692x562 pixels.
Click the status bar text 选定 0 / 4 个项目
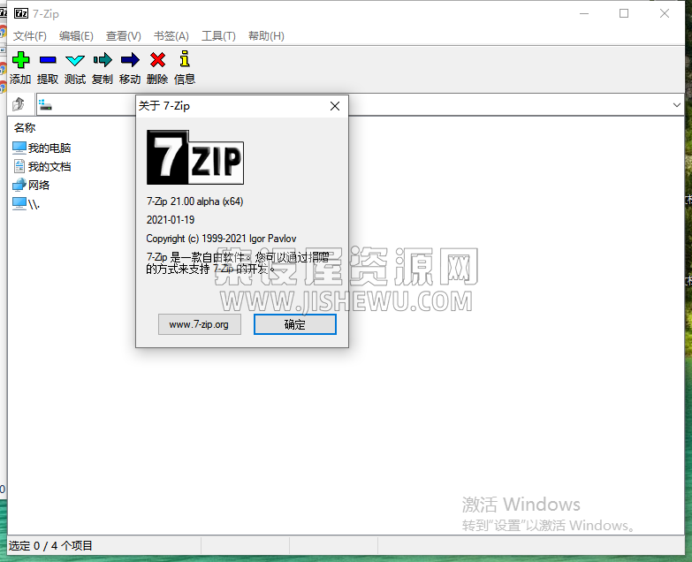click(50, 546)
